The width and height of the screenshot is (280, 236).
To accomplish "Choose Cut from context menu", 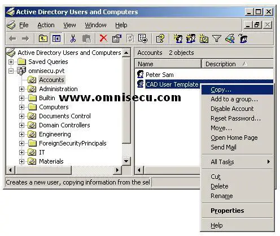I will coord(237,177).
